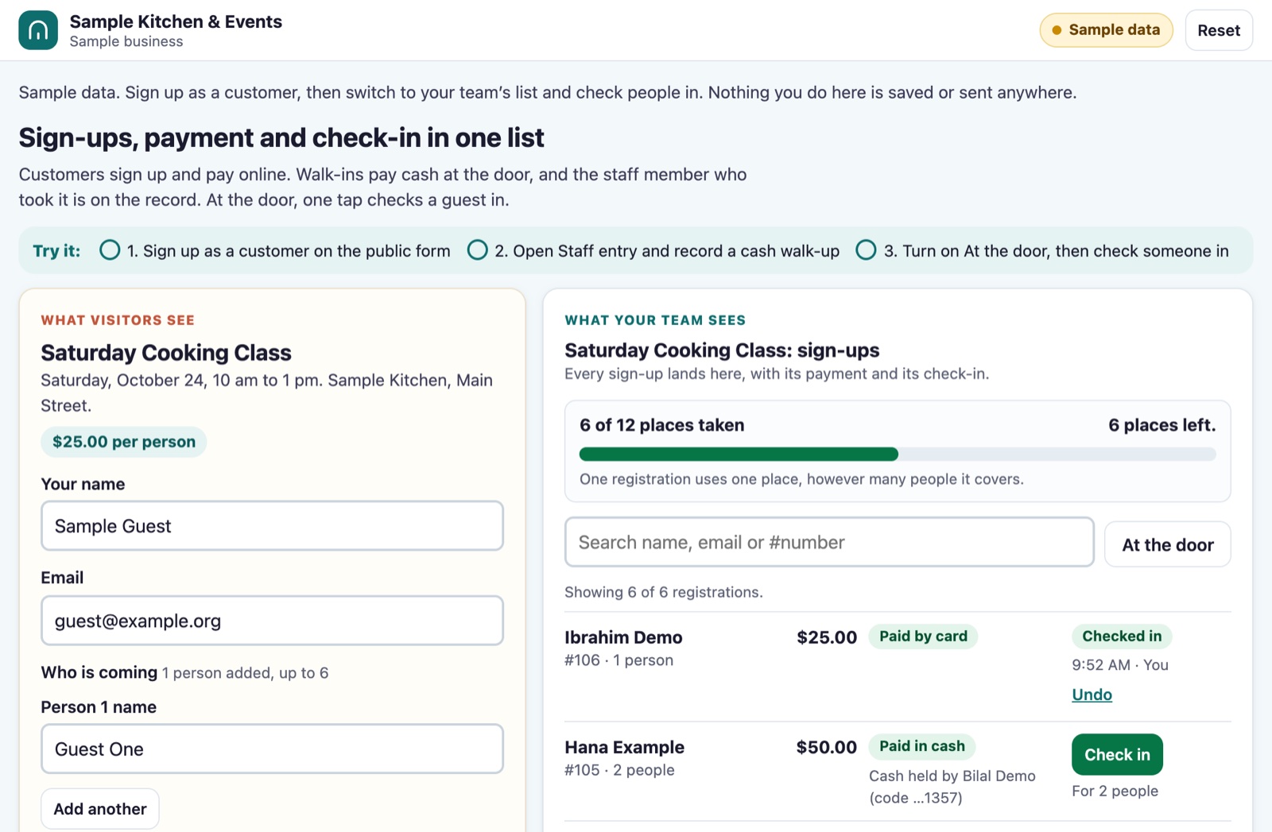Tick step 2 Open Staff entry circle
The image size is (1272, 832).
coord(477,250)
